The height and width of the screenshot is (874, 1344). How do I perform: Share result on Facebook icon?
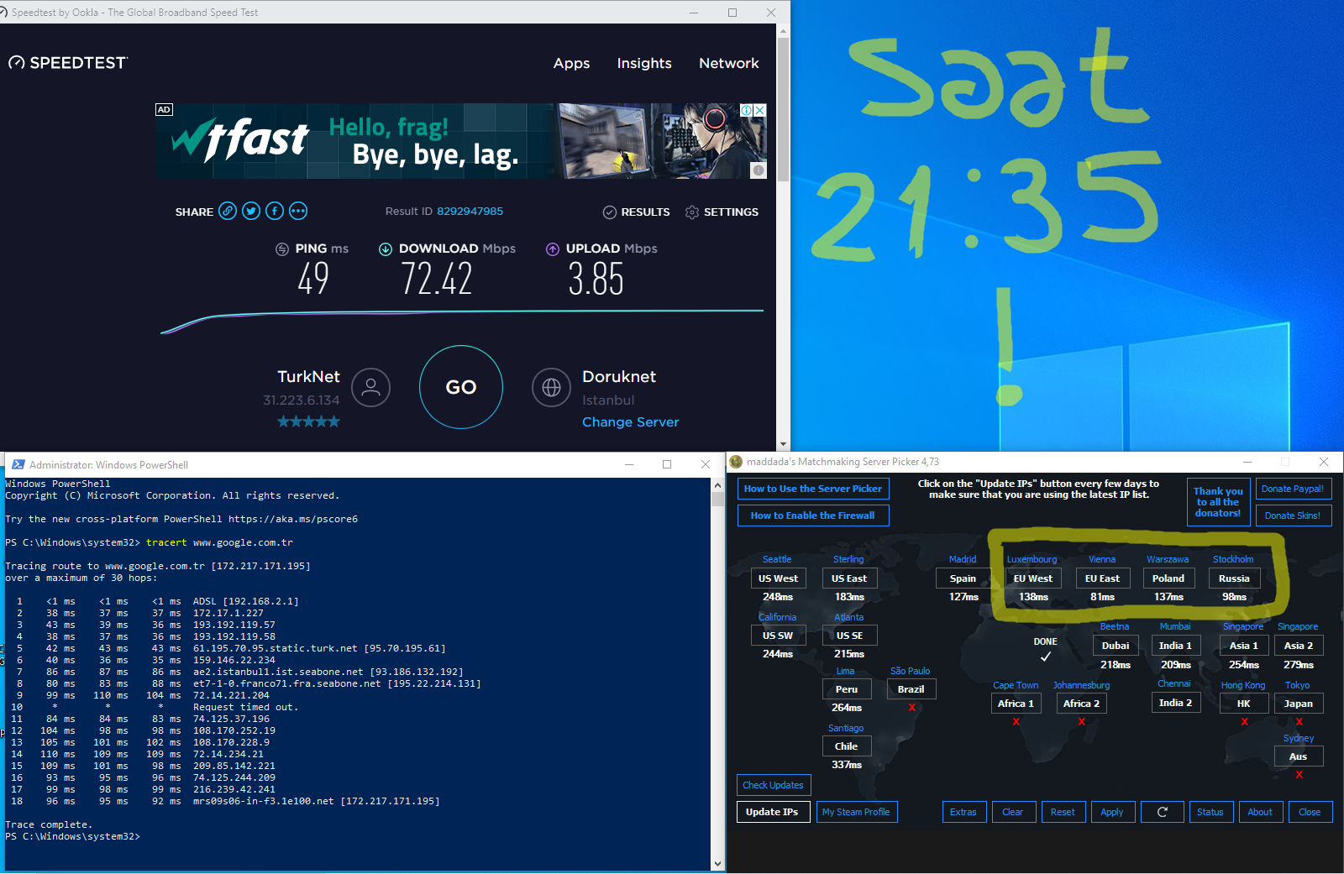click(x=275, y=211)
